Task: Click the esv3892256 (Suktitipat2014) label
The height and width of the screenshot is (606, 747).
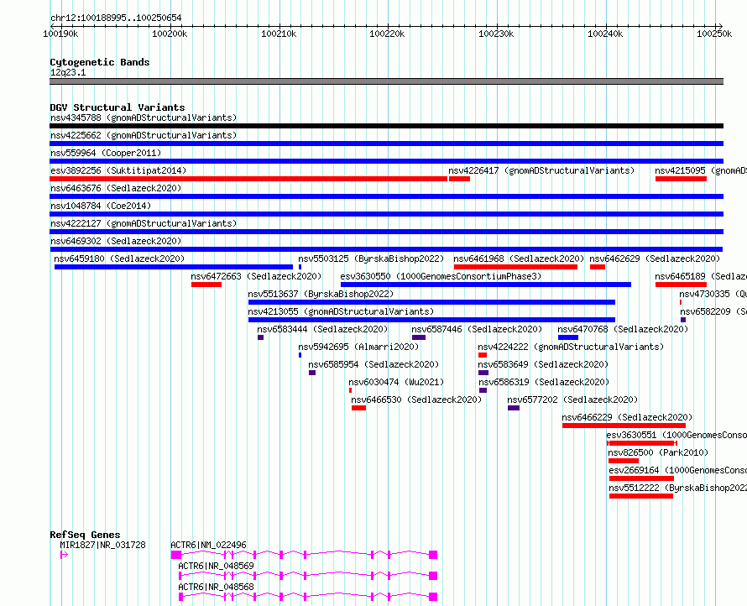Action: pyautogui.click(x=118, y=170)
